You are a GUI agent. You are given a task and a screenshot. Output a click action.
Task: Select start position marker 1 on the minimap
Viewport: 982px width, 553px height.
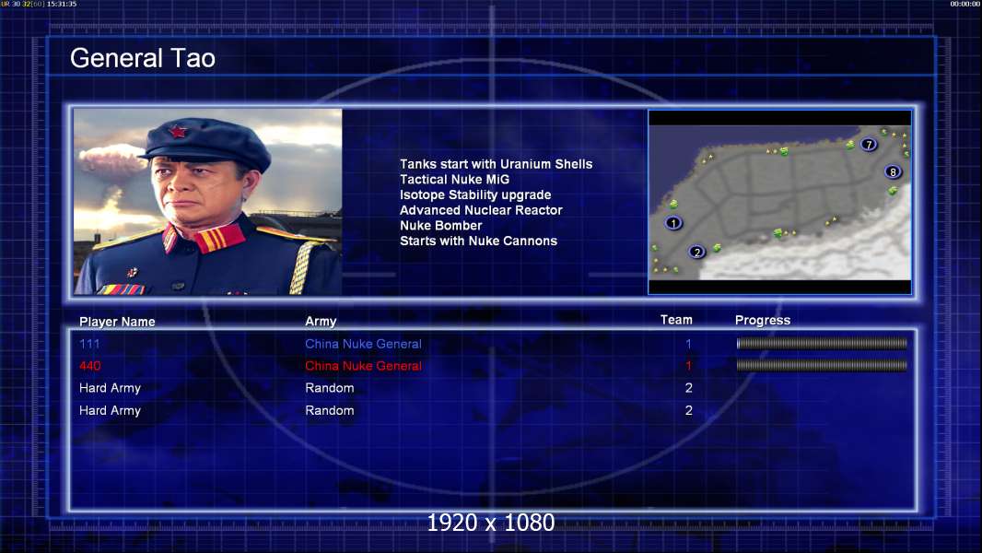(x=673, y=222)
